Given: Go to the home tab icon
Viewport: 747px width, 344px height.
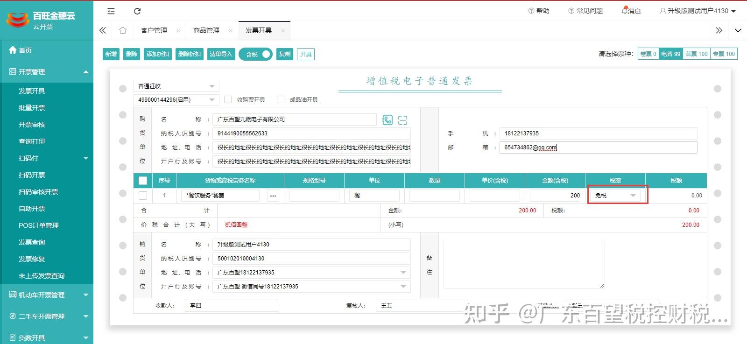Looking at the screenshot, I should click(123, 30).
